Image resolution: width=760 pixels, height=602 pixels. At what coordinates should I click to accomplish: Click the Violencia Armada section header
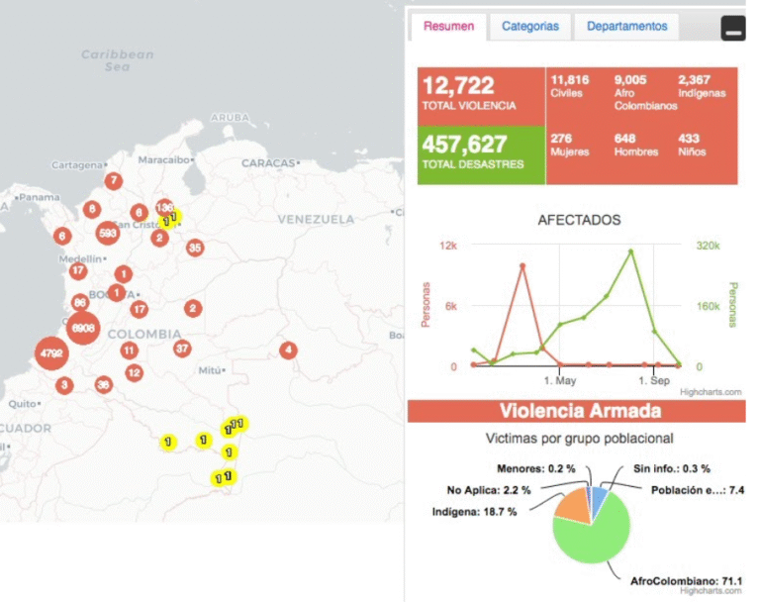pyautogui.click(x=574, y=411)
